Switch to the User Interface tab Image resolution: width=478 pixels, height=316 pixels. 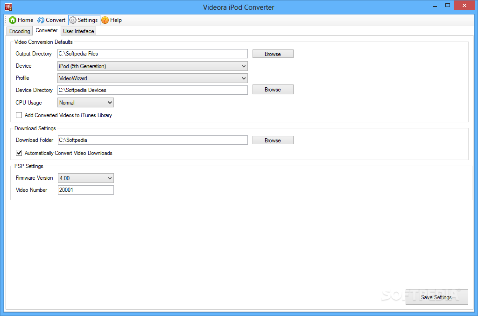[x=78, y=31]
